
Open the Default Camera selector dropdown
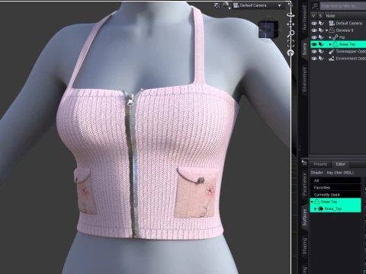(x=258, y=5)
